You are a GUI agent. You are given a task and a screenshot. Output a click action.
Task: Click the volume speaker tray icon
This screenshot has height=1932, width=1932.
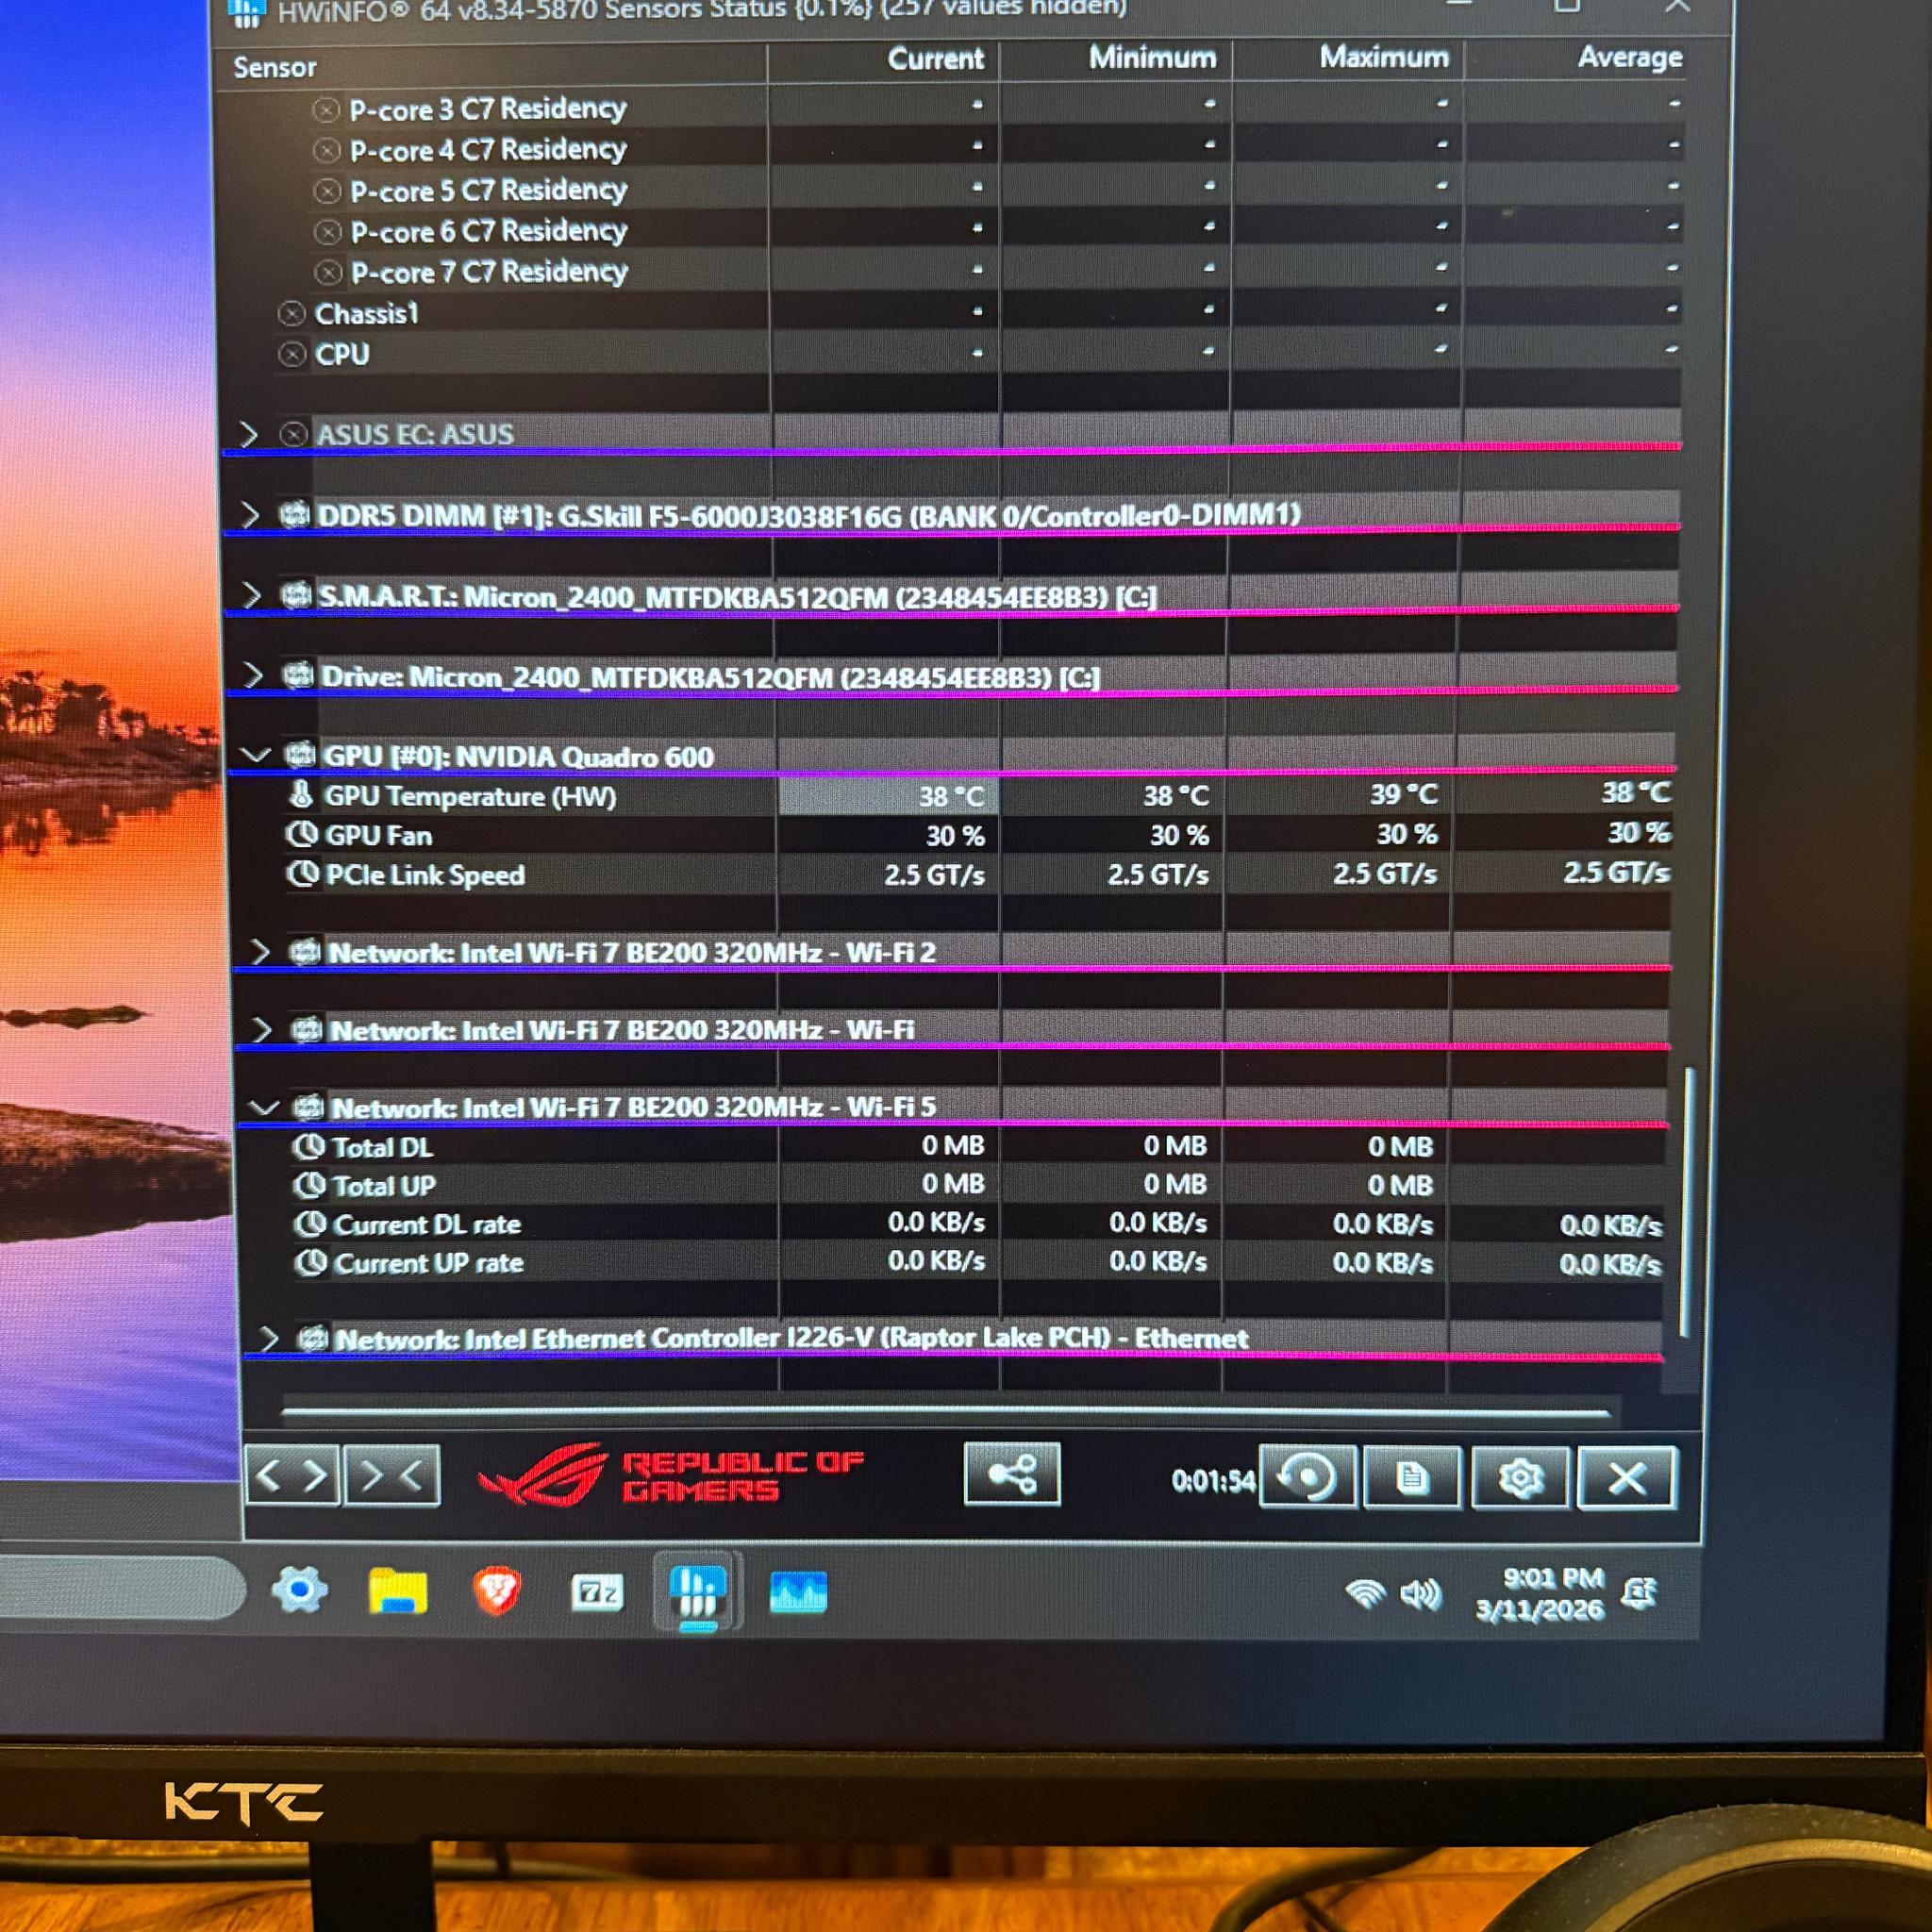[x=1420, y=1594]
